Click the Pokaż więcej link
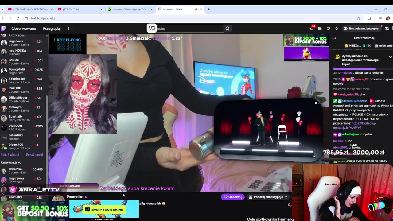Screen dimensions: 393x221 click(x=10, y=155)
